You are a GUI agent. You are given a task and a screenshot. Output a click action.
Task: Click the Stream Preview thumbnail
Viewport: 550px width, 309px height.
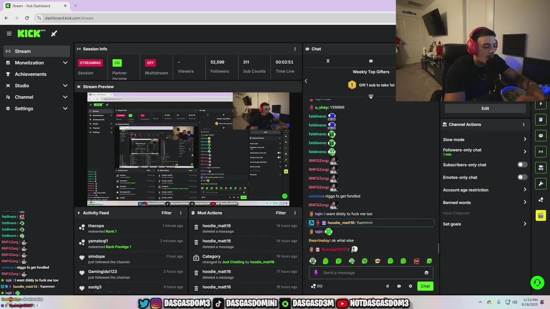(188, 149)
